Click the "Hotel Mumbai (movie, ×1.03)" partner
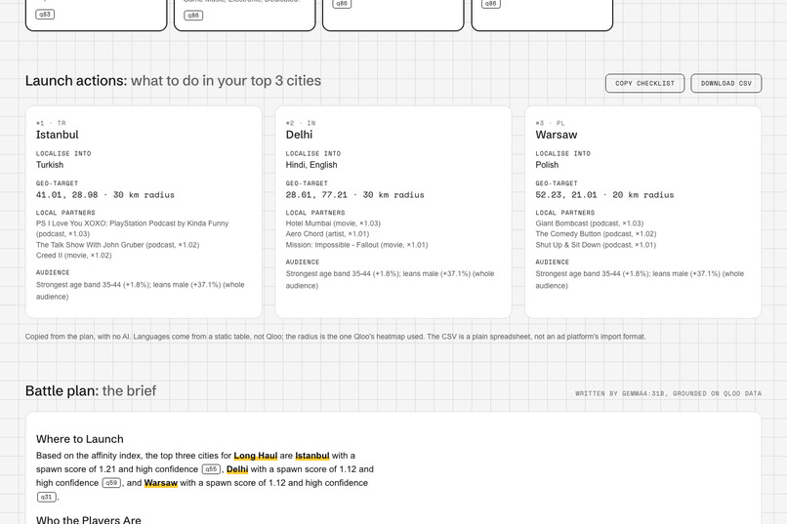This screenshot has height=524, width=787. pyautogui.click(x=333, y=223)
